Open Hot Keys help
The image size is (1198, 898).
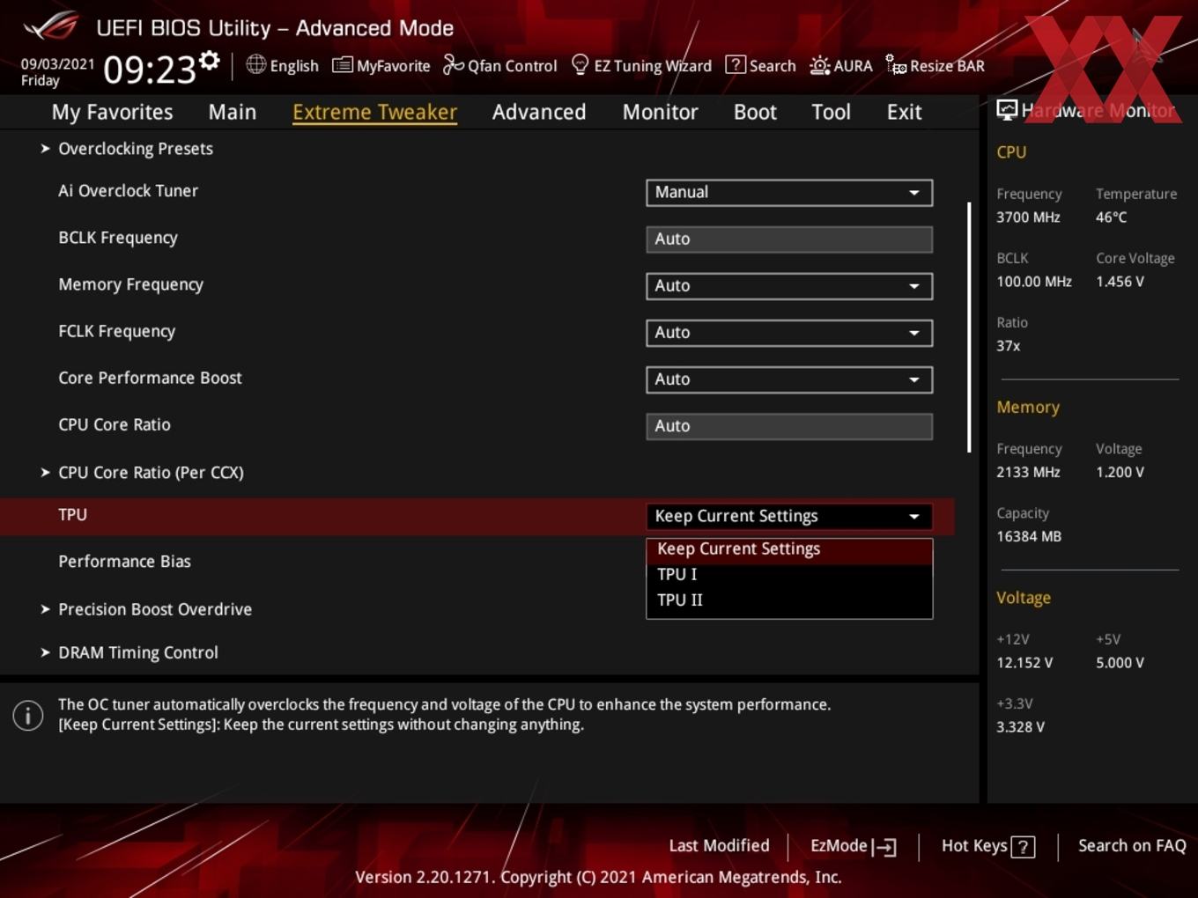[987, 846]
